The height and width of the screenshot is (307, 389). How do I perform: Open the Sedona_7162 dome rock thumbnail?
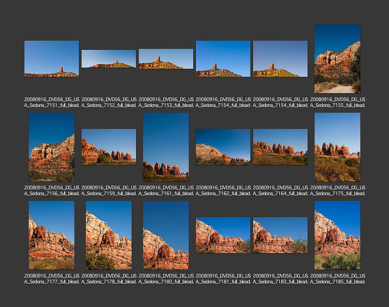pos(223,147)
